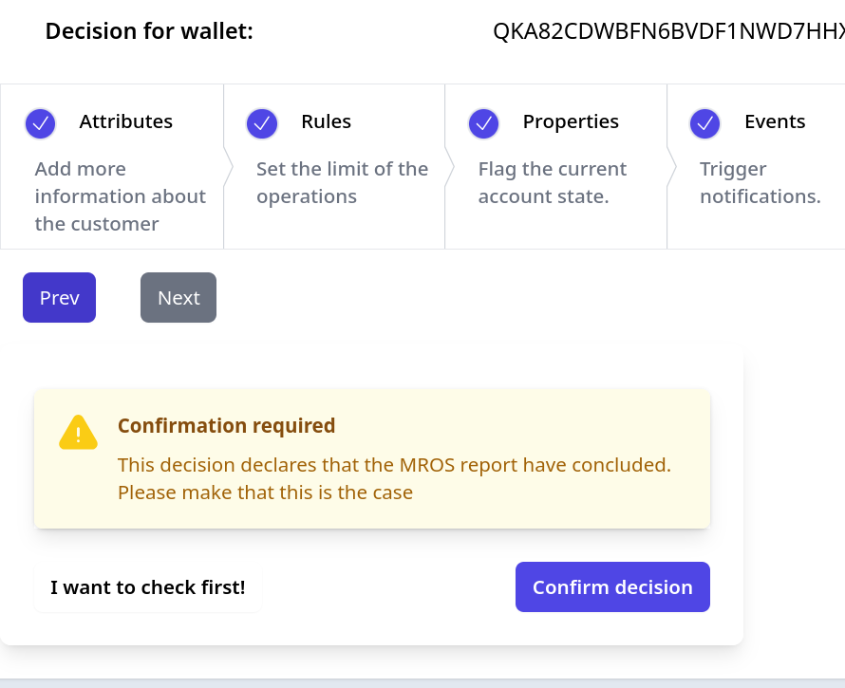Open the Attributes step
845x688 pixels.
click(111, 166)
